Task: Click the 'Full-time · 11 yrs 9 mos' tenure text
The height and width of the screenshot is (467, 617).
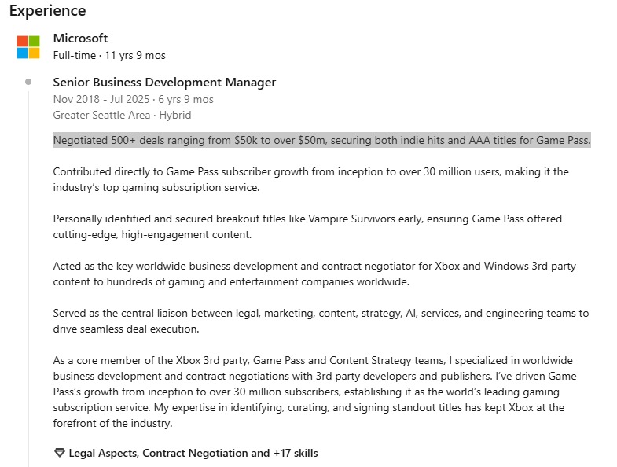Action: tap(109, 55)
